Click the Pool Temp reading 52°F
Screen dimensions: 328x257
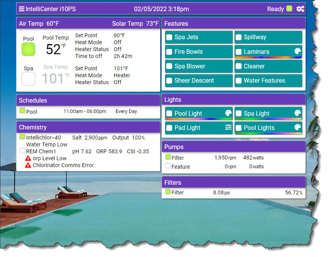pos(56,49)
